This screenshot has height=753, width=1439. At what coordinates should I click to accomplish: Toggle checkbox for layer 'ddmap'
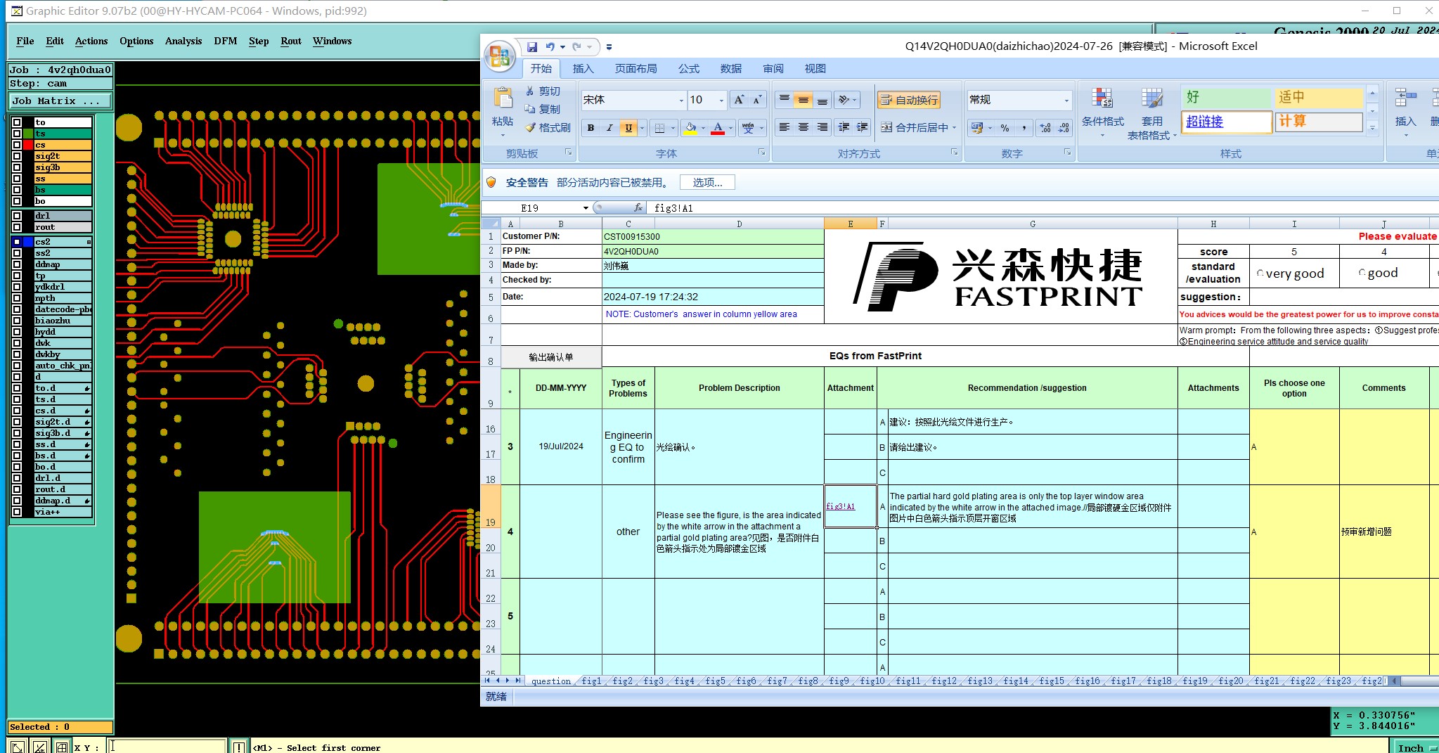tap(17, 264)
